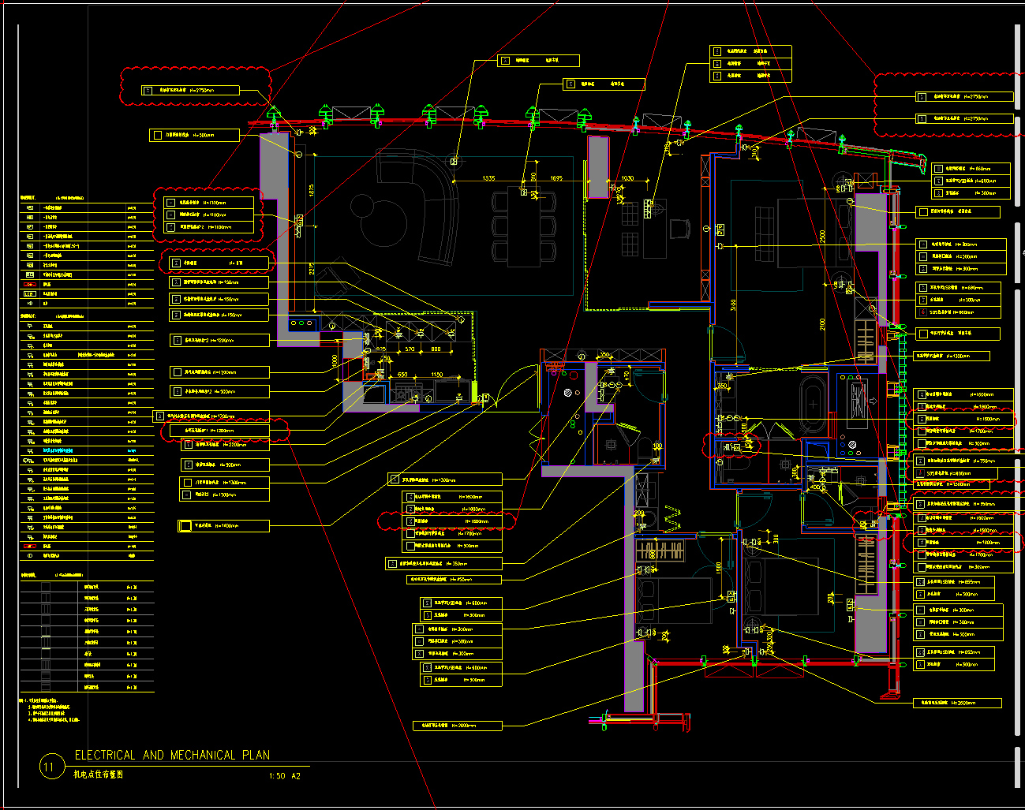The height and width of the screenshot is (810, 1025).
Task: Select the vertical 1875 dimension
Action: point(311,190)
